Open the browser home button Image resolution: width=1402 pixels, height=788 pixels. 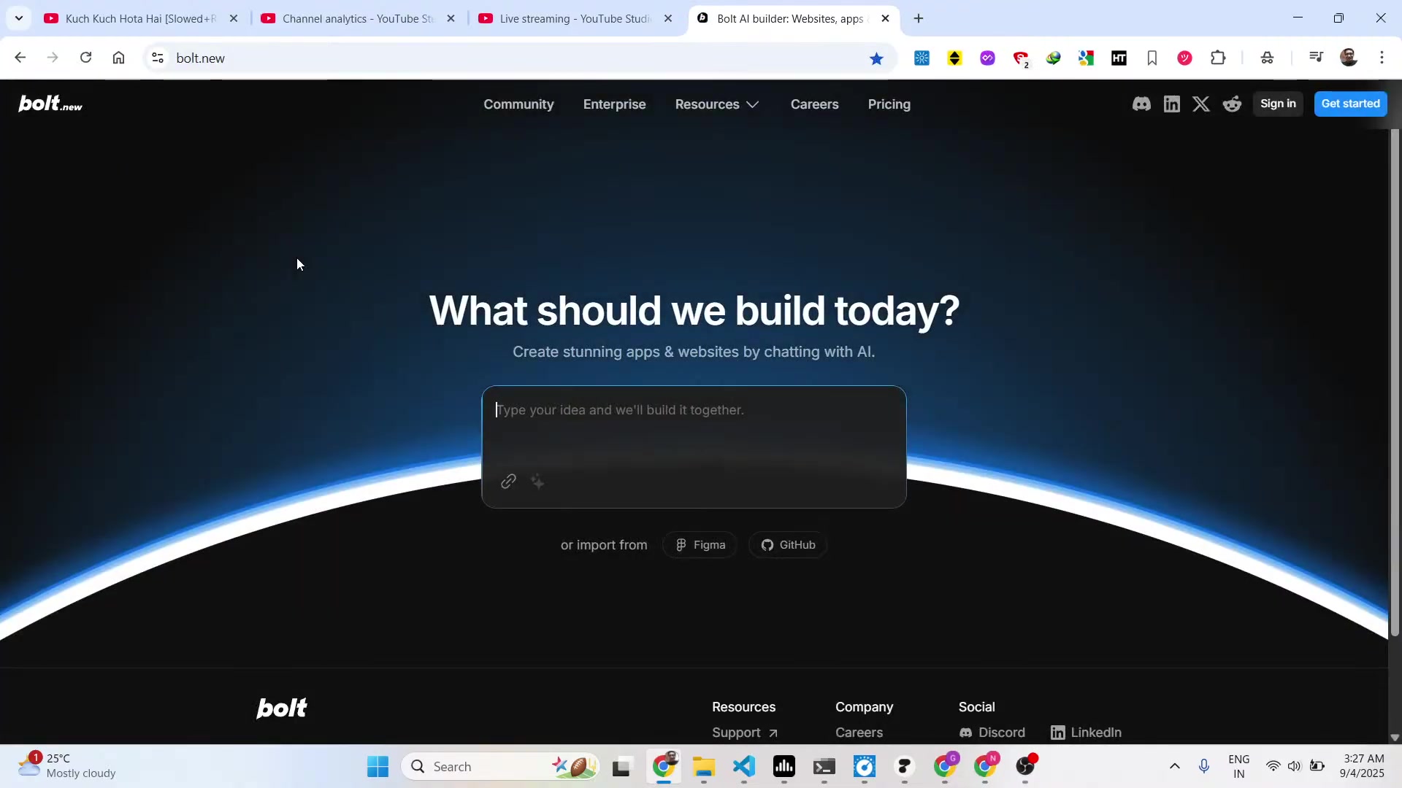118,58
